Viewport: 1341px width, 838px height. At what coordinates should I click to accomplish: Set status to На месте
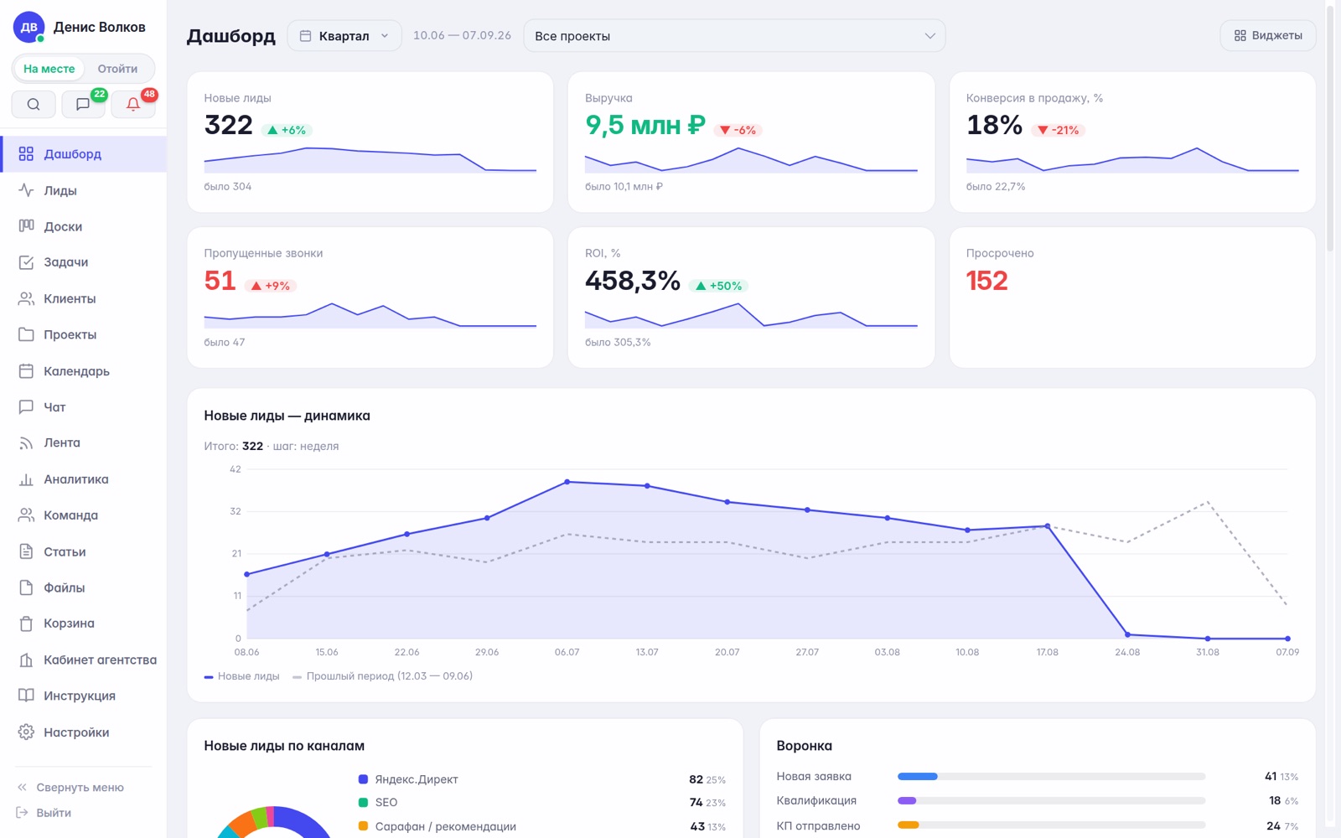coord(49,69)
